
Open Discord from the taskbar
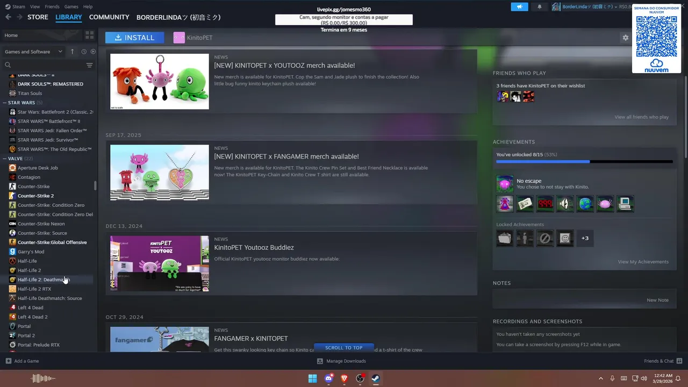click(328, 378)
